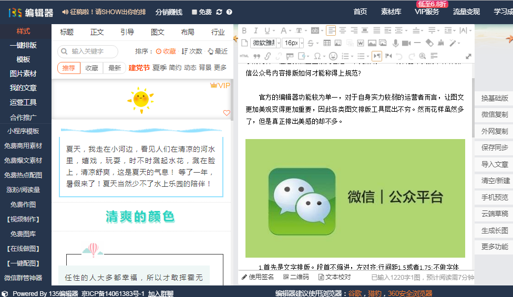Viewport: 513px width, 297px height.
Task: Open the 图文 template tab
Action: pyautogui.click(x=157, y=32)
